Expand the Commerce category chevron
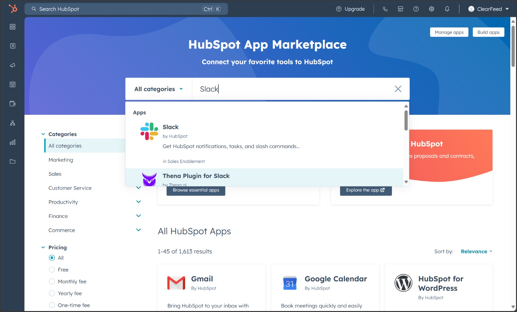The width and height of the screenshot is (517, 312). pyautogui.click(x=139, y=230)
